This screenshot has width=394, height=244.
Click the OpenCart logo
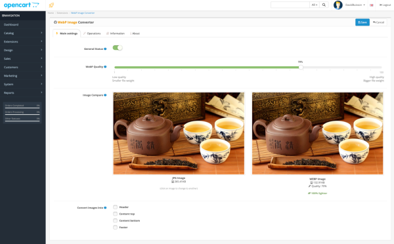pyautogui.click(x=22, y=5)
